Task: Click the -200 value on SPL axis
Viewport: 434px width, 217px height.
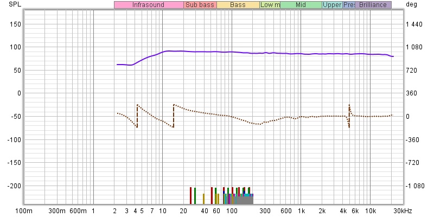Action: 14,186
